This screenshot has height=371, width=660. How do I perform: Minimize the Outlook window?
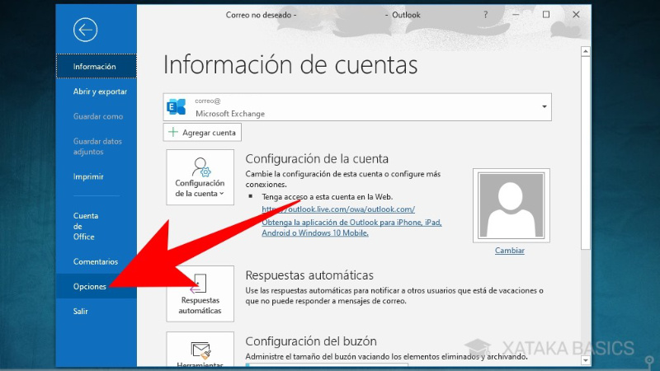pyautogui.click(x=516, y=15)
